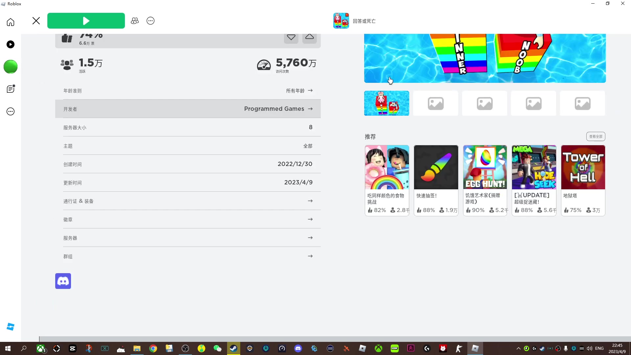Expand the 群组 group row

[x=188, y=256]
